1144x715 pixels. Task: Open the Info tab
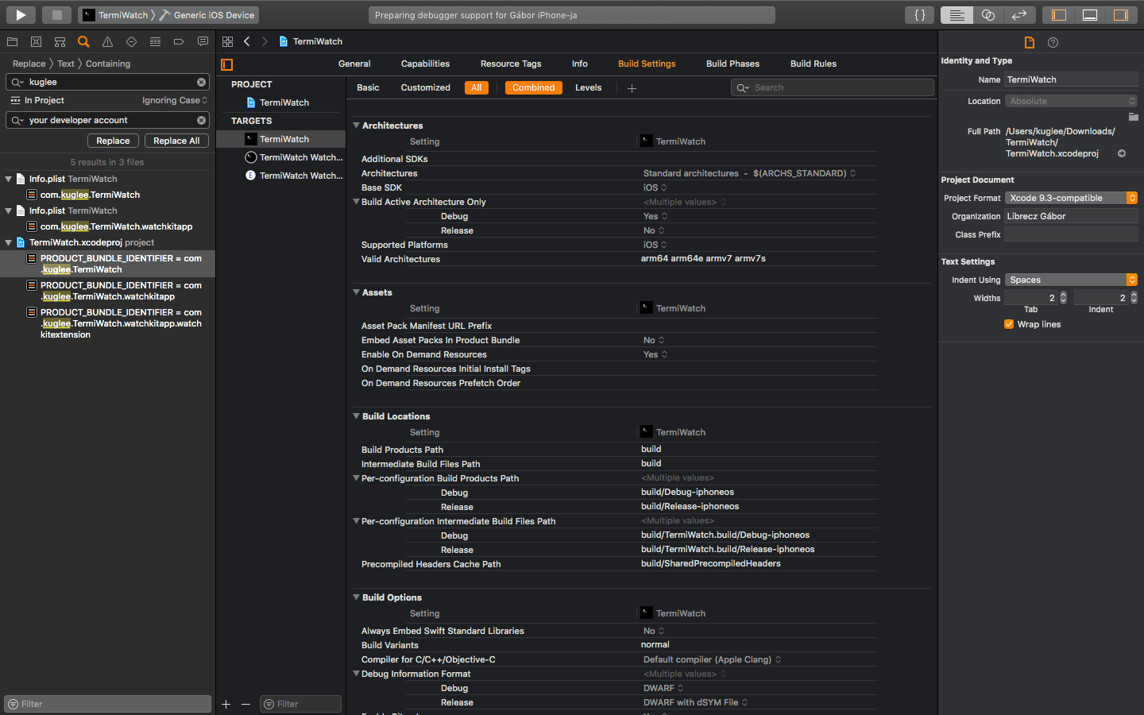click(x=580, y=64)
